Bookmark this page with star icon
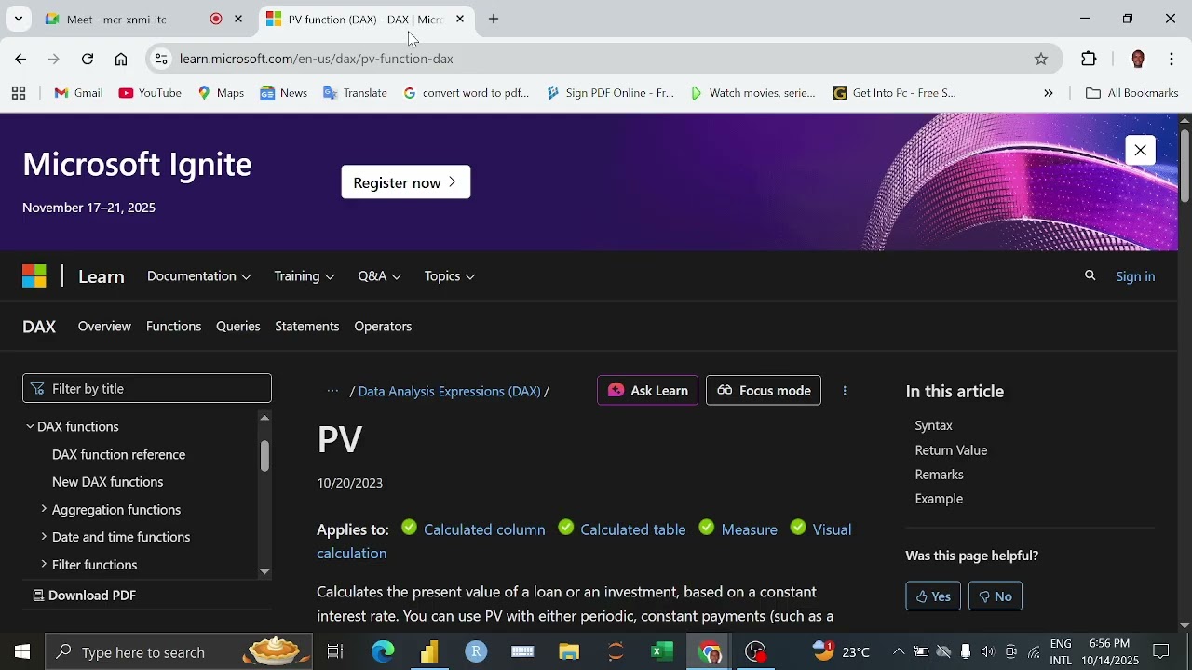The image size is (1192, 670). tap(1041, 59)
